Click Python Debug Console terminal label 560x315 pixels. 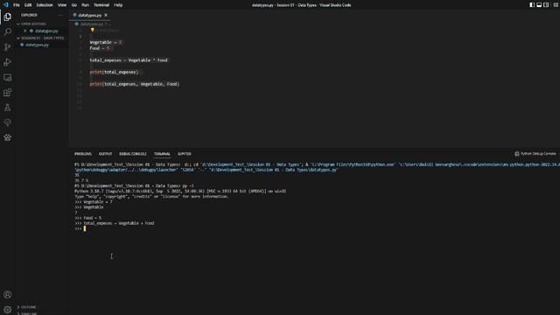(x=535, y=154)
